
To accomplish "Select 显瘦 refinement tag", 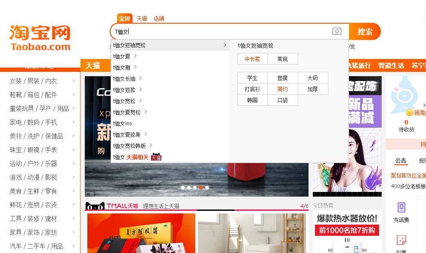I will [x=283, y=78].
